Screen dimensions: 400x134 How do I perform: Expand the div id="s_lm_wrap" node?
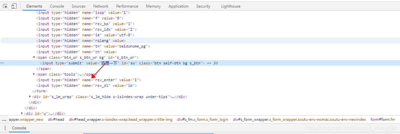point(30,97)
